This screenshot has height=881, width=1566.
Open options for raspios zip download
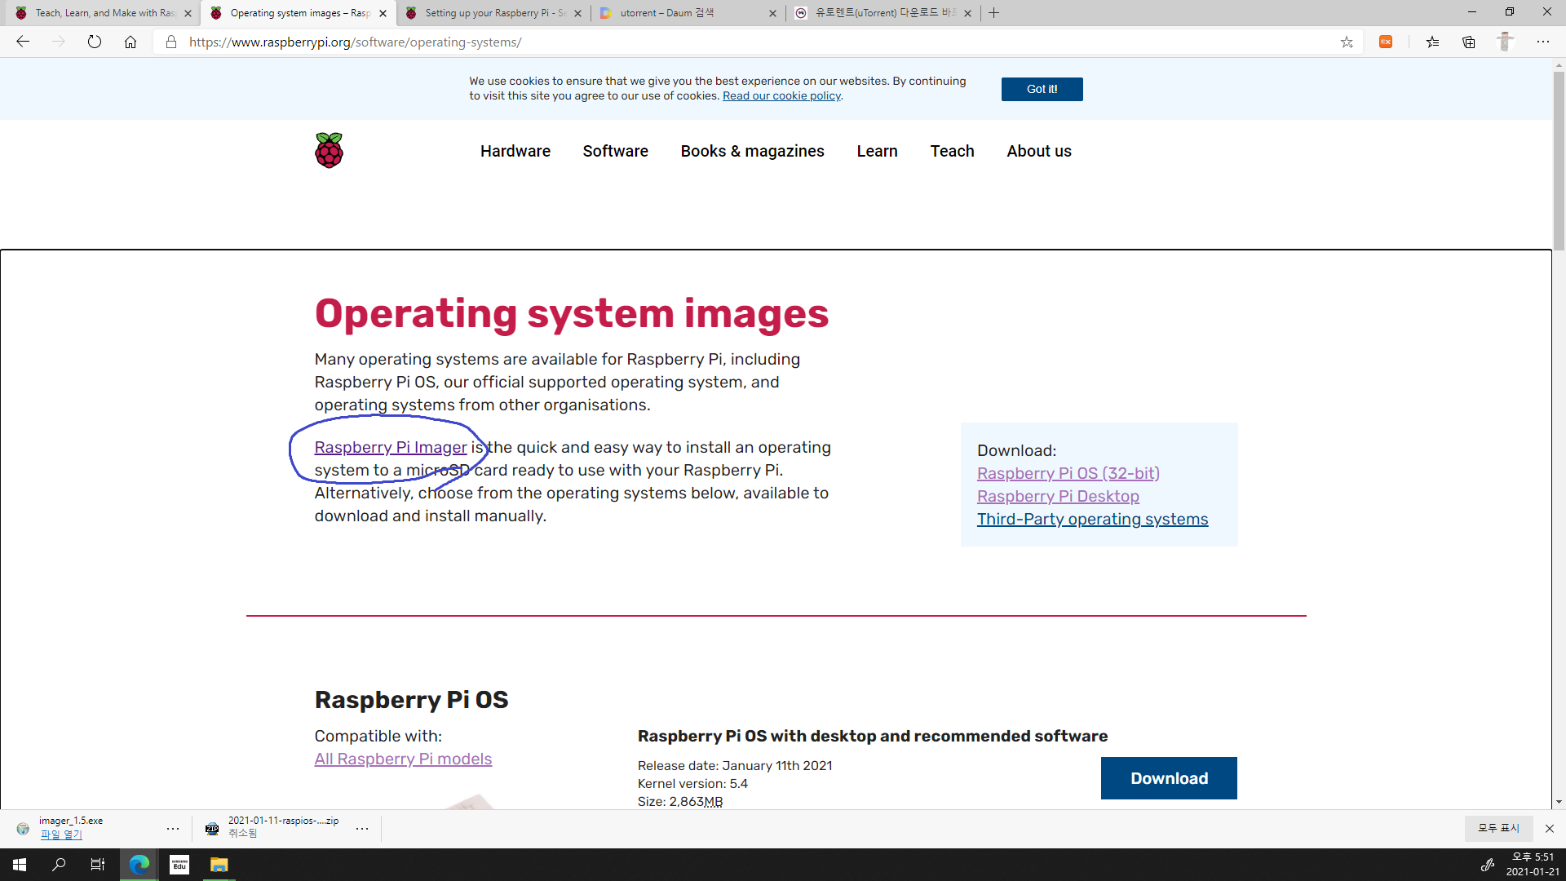click(362, 828)
